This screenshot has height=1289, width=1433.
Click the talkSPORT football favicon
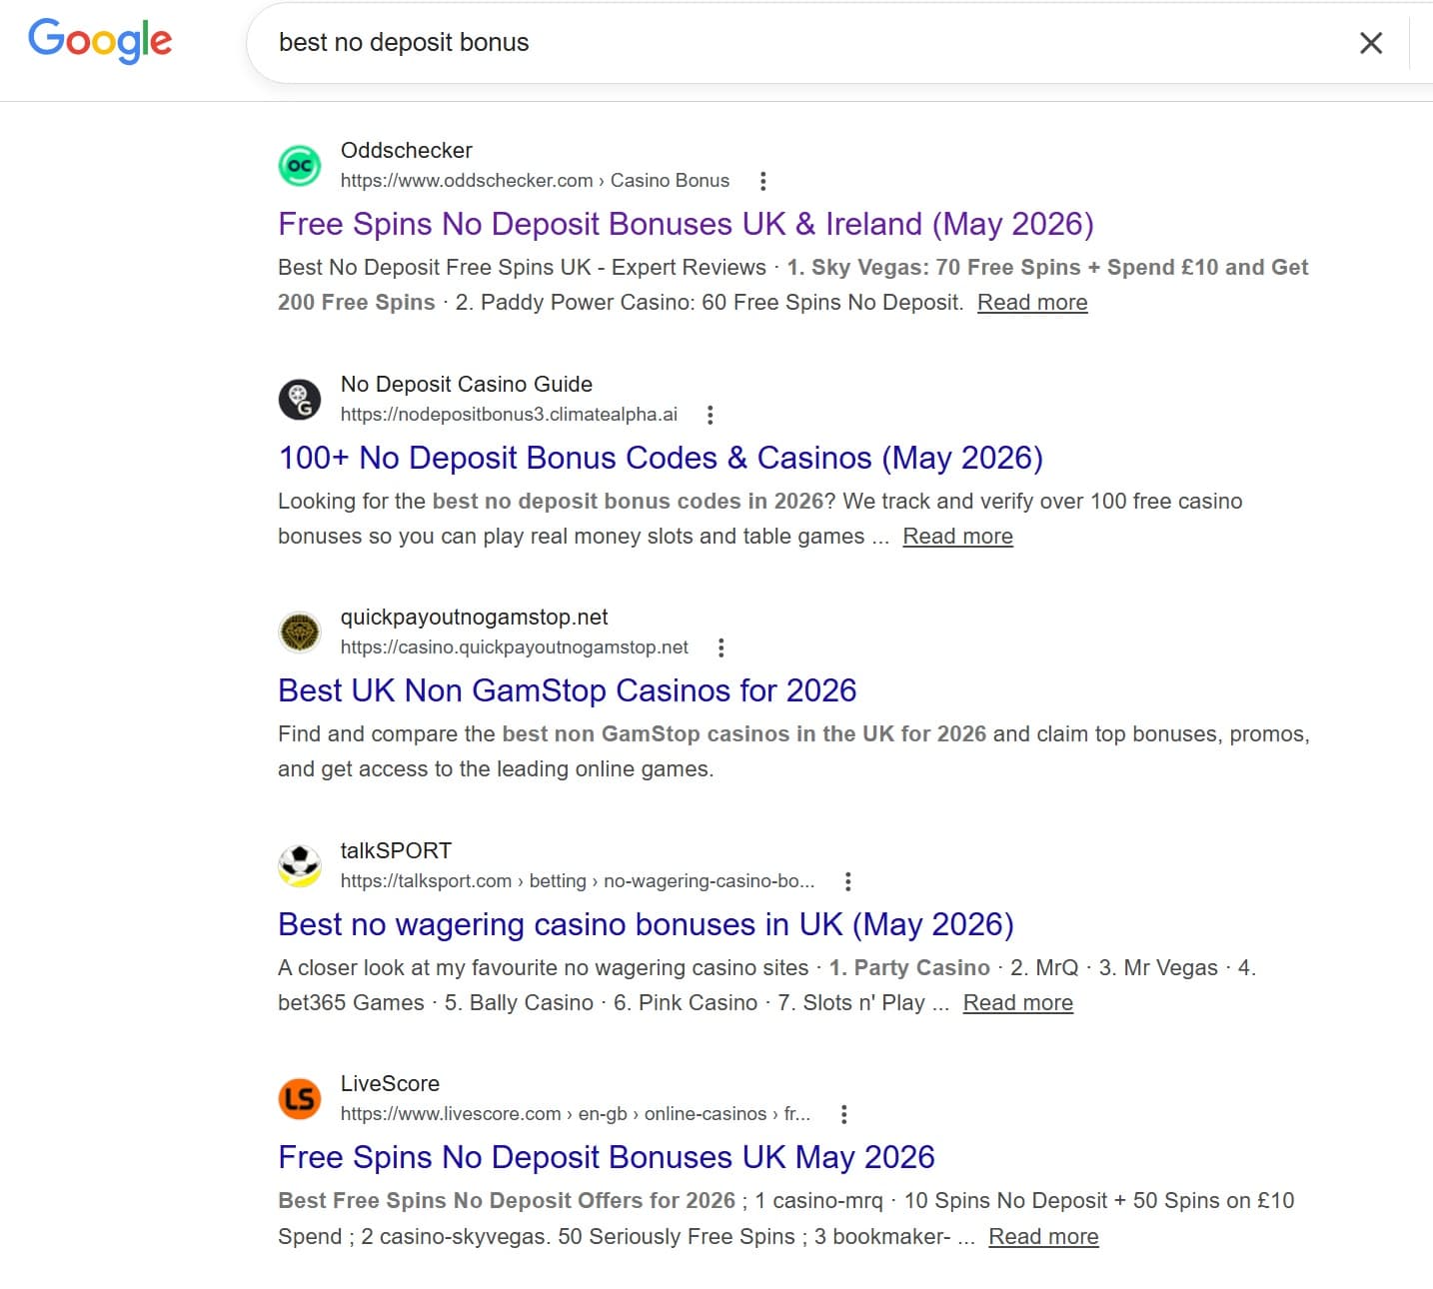[x=300, y=866]
